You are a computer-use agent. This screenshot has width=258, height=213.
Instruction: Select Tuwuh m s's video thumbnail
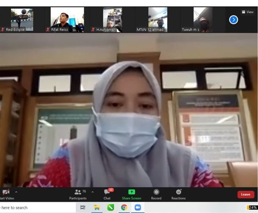click(203, 19)
